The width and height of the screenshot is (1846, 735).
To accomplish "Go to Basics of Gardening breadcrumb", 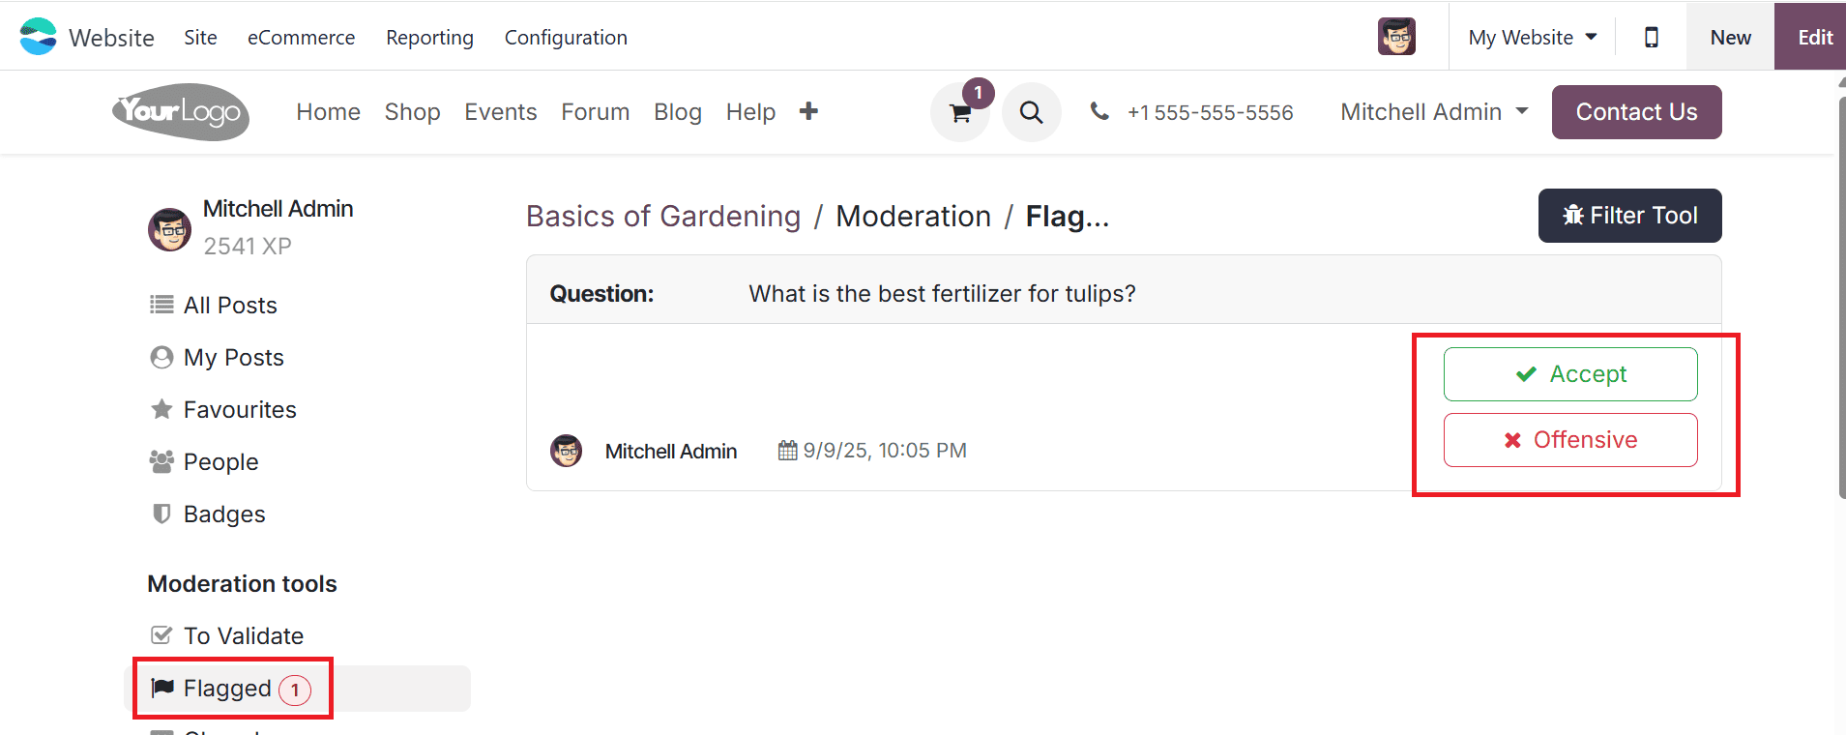I will 662,216.
